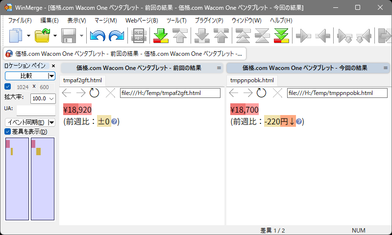Click the Save floppy disk icon
392x235 pixels.
point(69,35)
